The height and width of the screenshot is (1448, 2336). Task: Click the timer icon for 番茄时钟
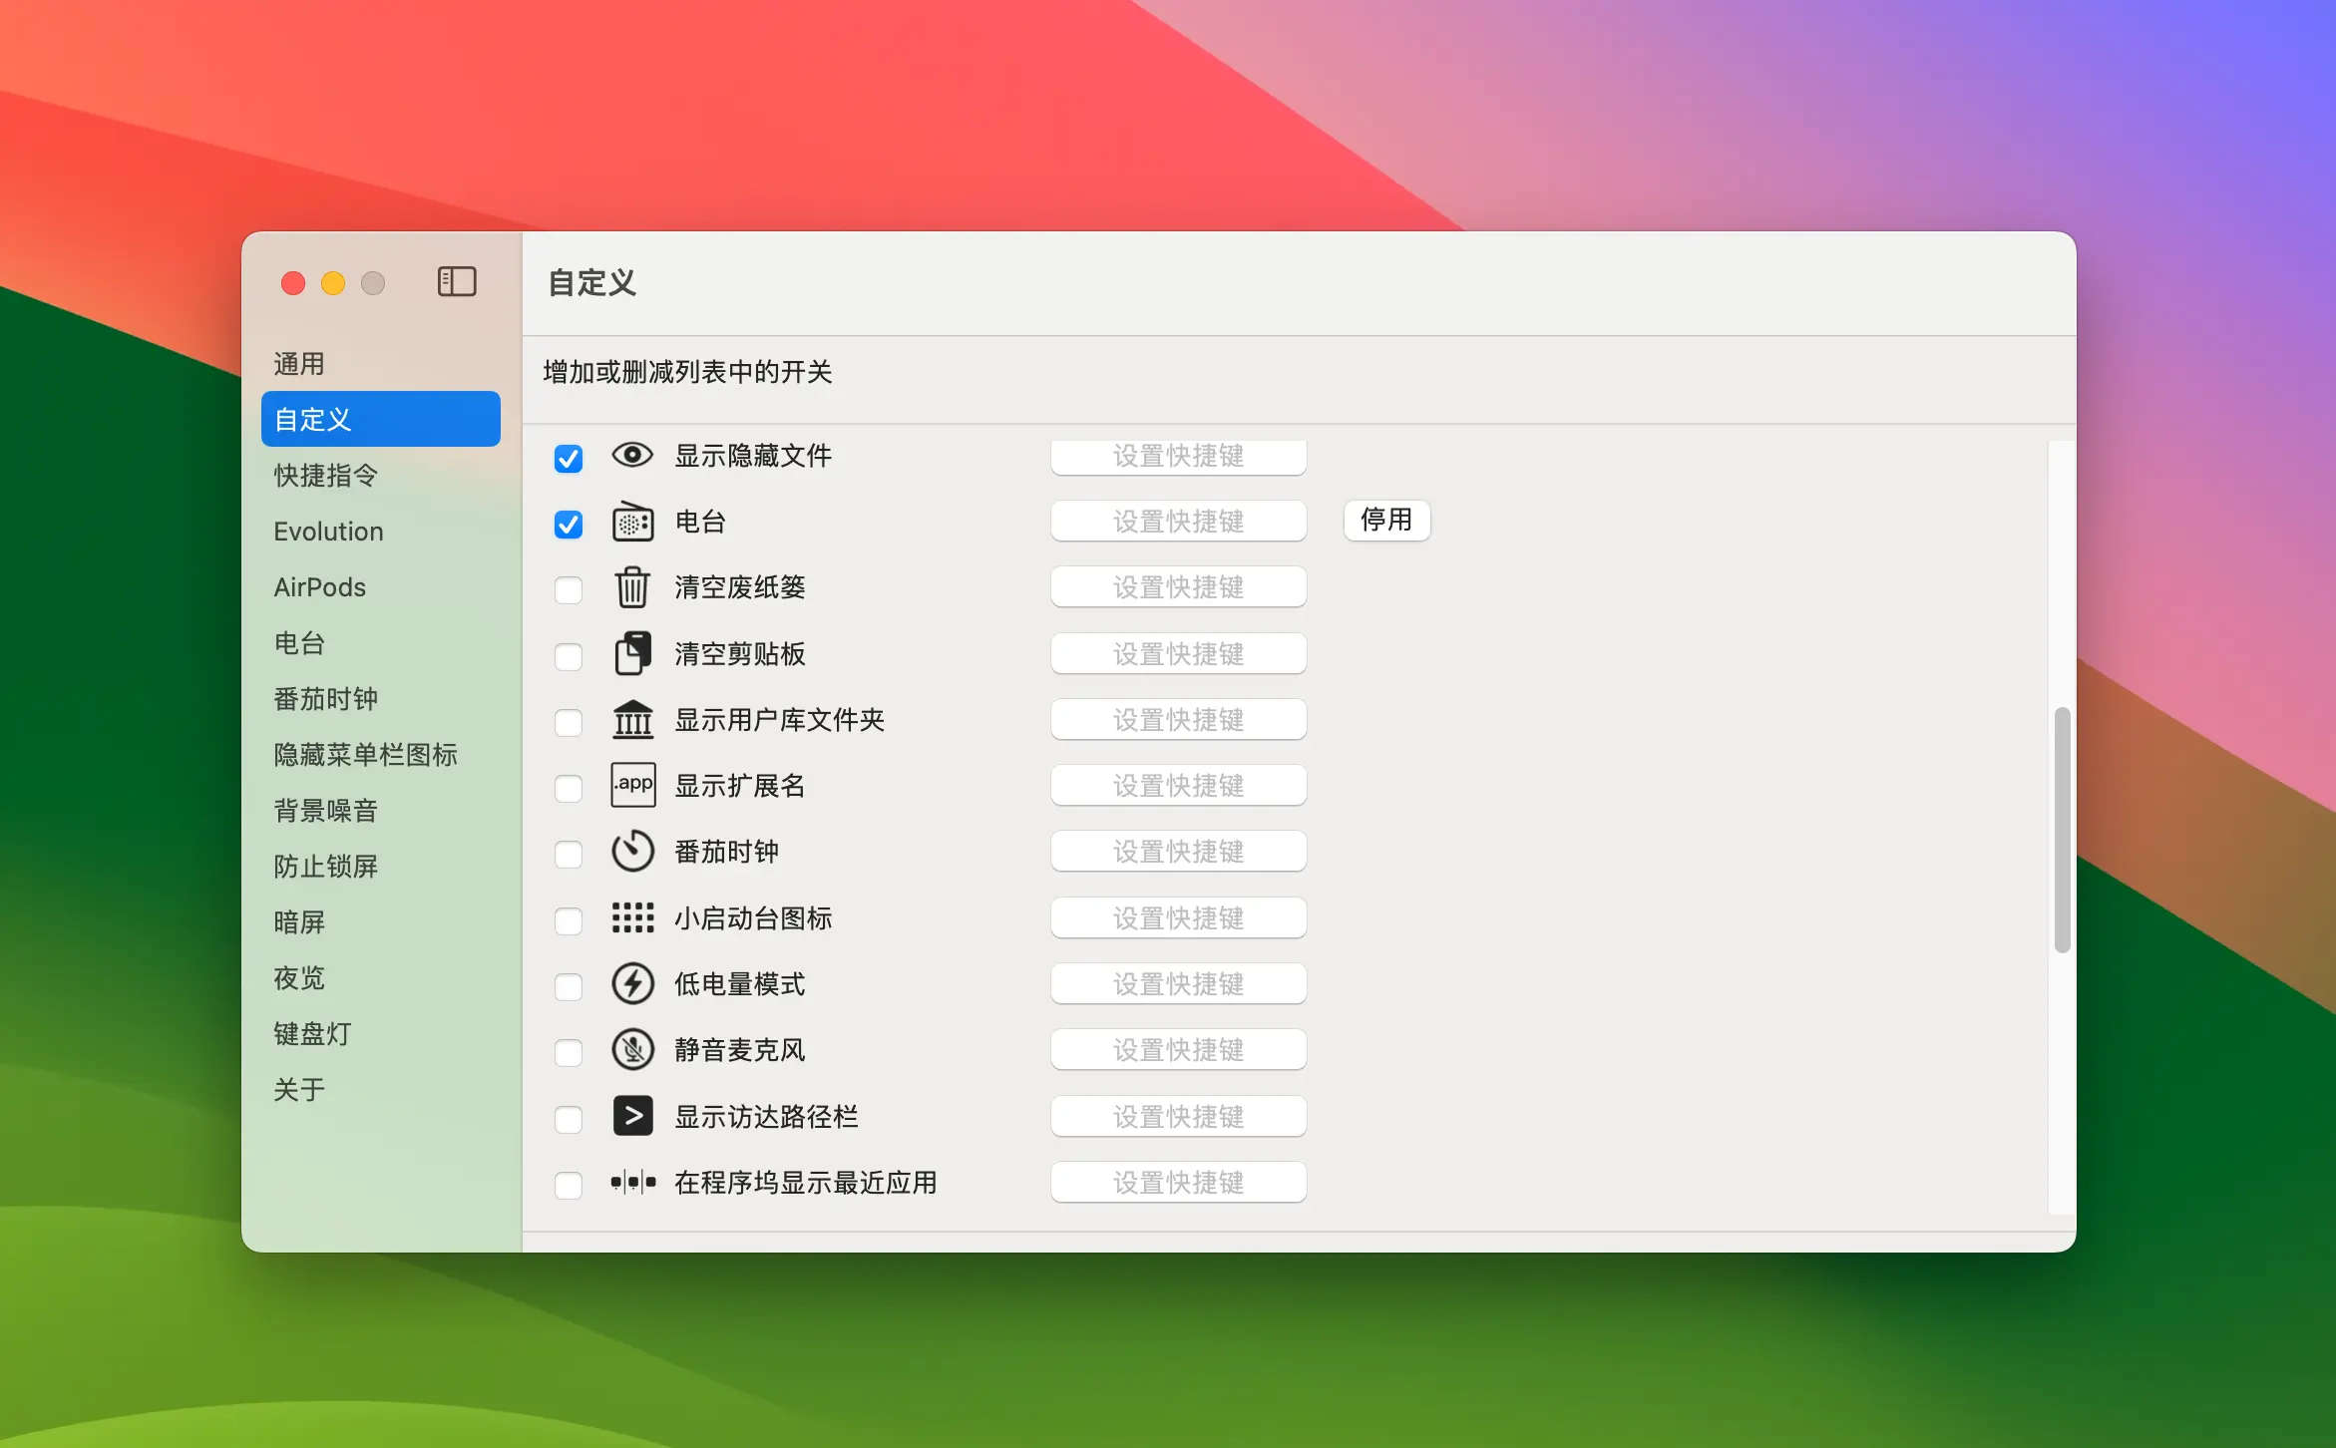(x=632, y=852)
